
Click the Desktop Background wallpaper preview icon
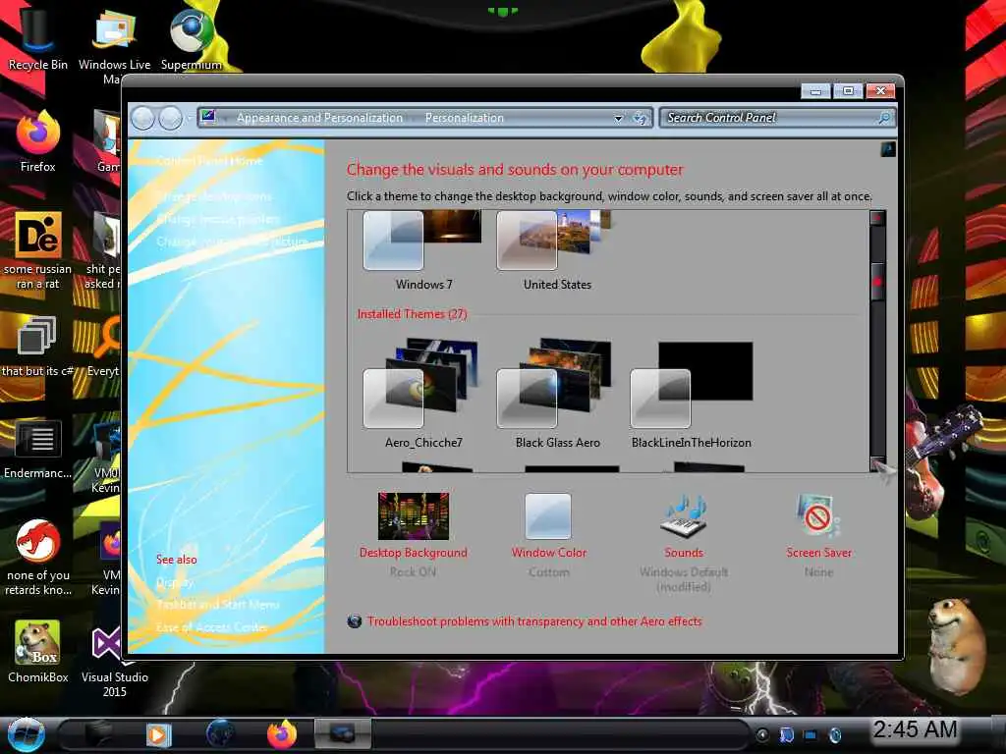tap(414, 516)
